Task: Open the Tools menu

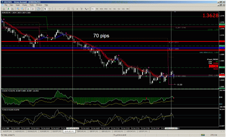Action: pos(31,5)
